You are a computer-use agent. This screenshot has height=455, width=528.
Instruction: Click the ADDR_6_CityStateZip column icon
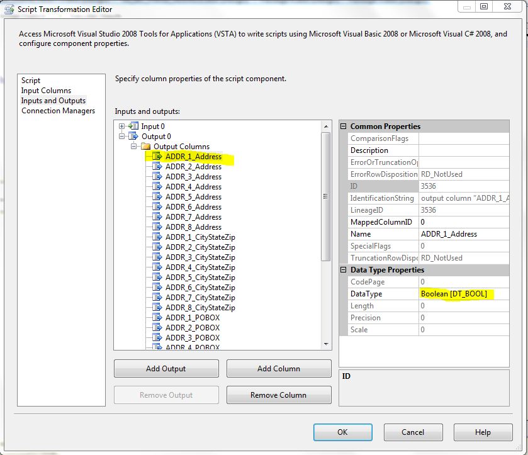[157, 288]
